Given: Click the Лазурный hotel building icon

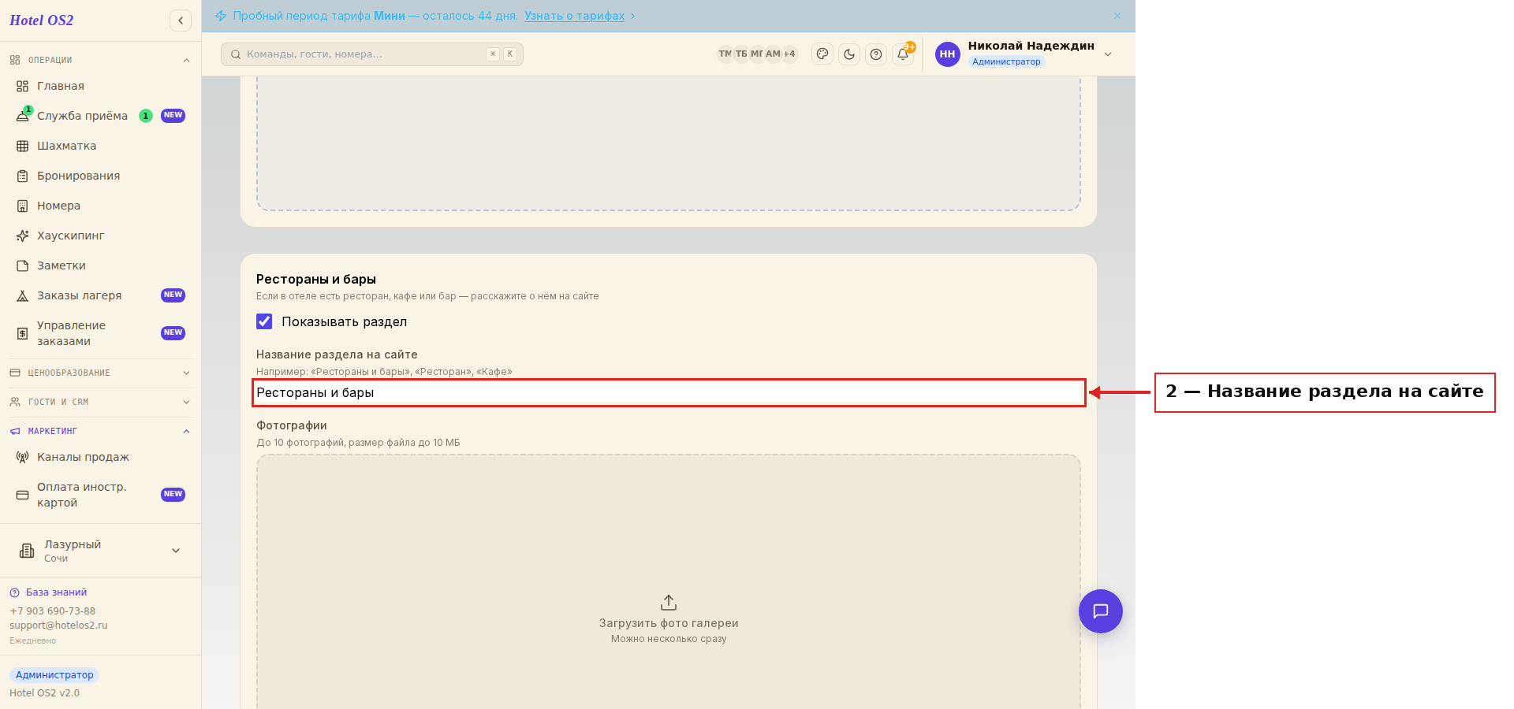Looking at the screenshot, I should pos(27,551).
